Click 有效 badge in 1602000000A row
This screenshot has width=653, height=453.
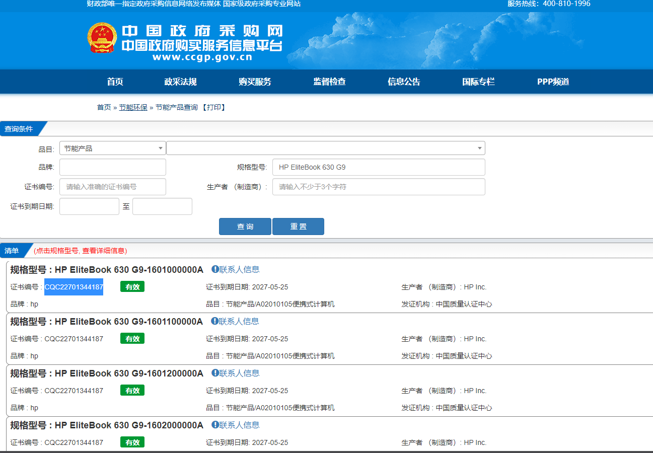pos(132,442)
